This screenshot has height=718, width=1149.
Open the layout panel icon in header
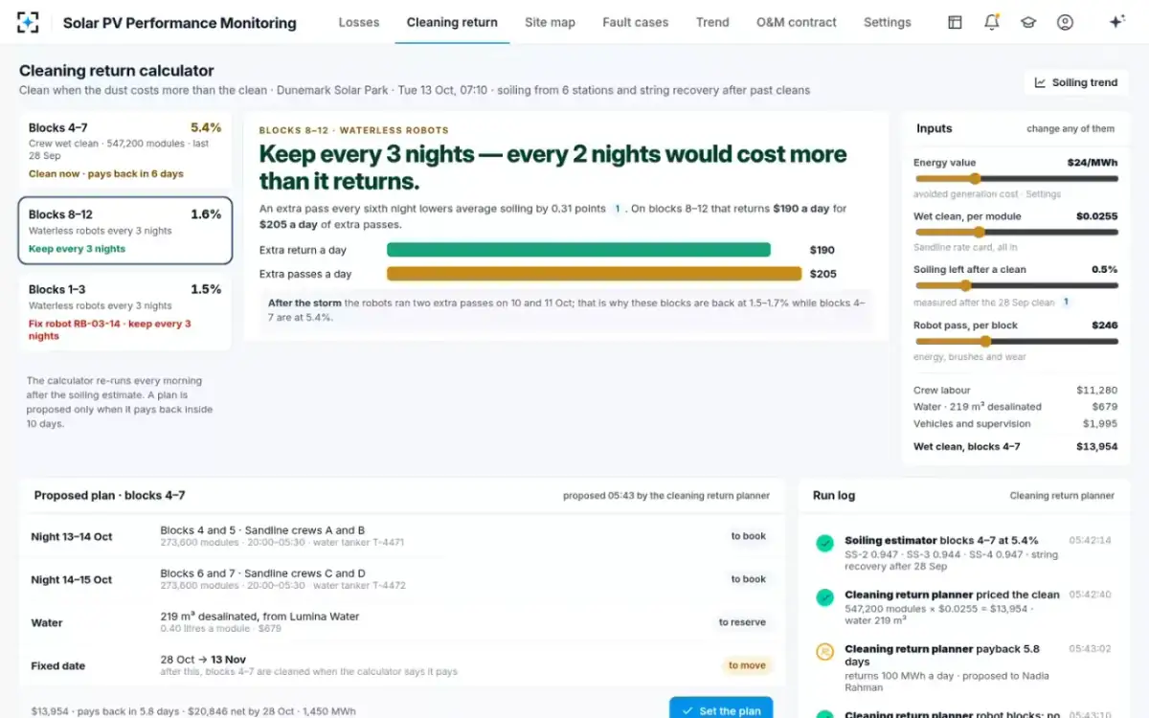[955, 22]
